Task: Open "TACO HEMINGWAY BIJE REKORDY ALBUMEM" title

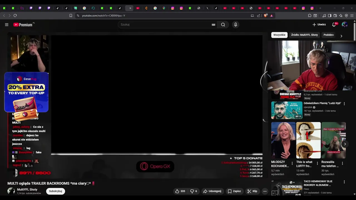Action: [318, 183]
